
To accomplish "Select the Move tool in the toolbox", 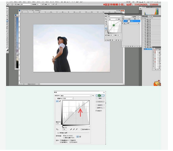I will 7,8.
